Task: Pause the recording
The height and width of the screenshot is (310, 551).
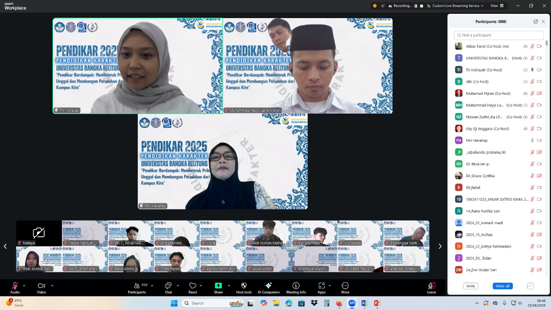Action: click(x=416, y=6)
